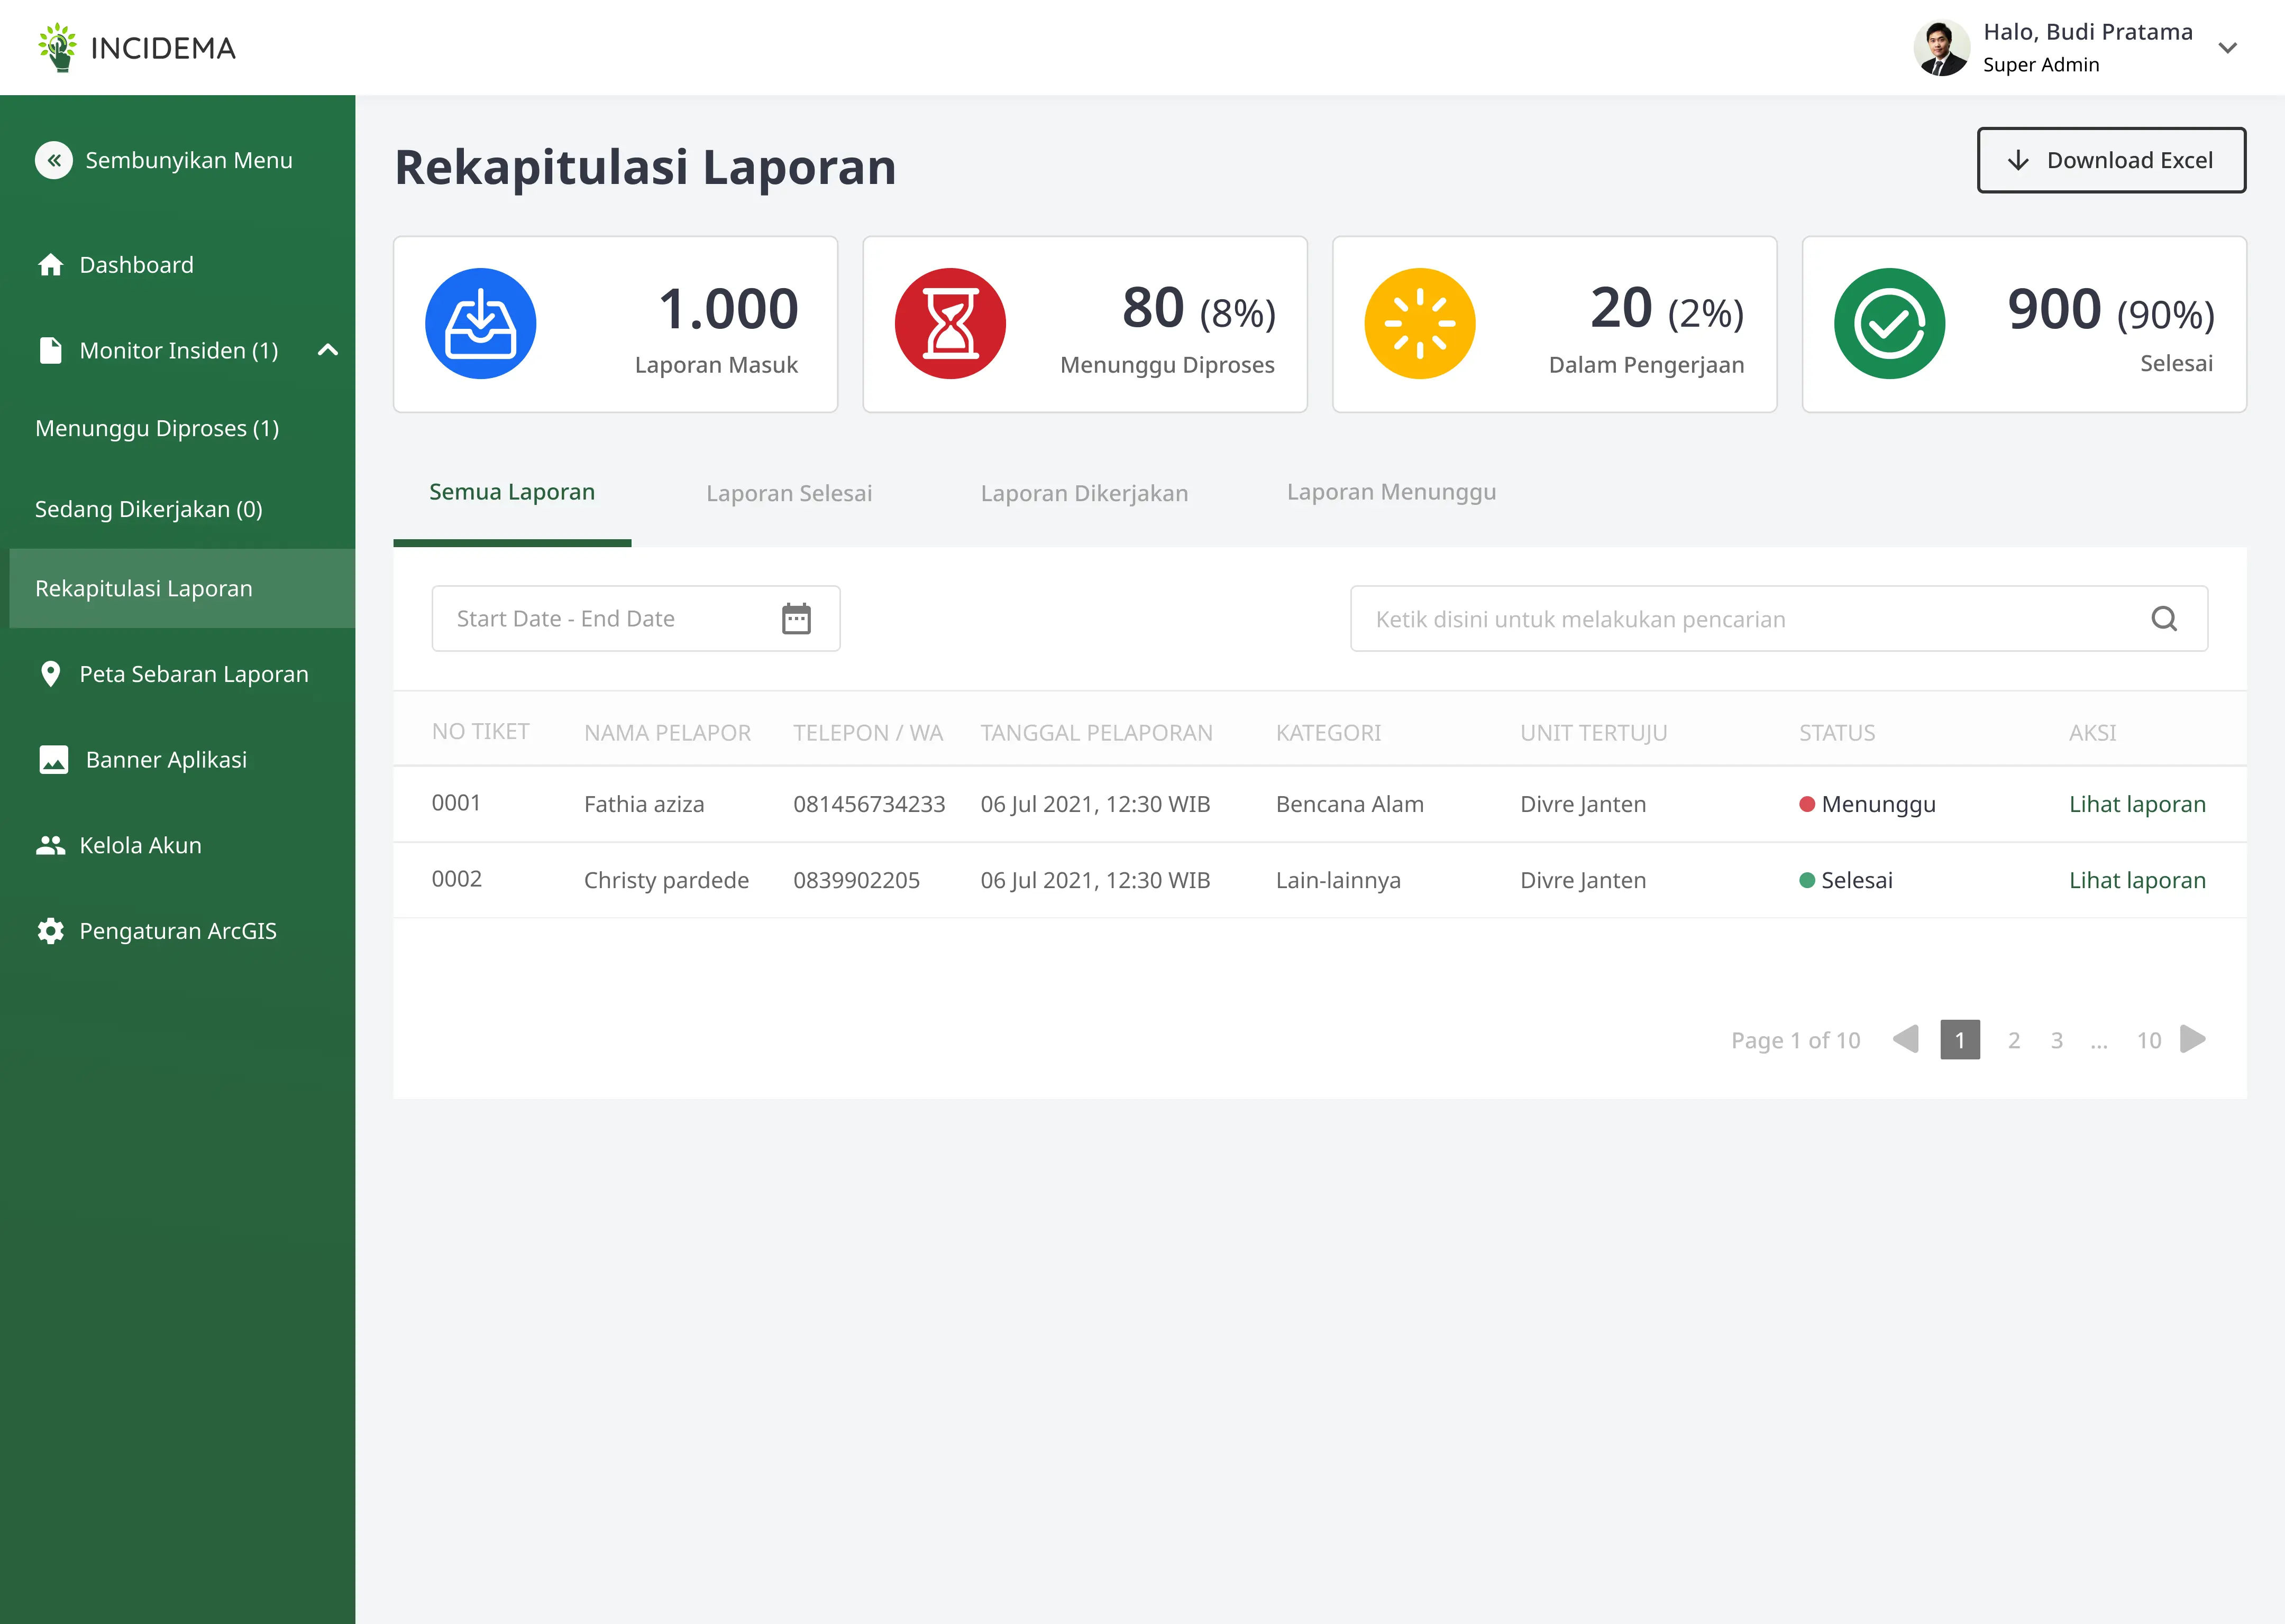This screenshot has width=2285, height=1624.
Task: Click the Bencana Alam category cell
Action: (1350, 804)
